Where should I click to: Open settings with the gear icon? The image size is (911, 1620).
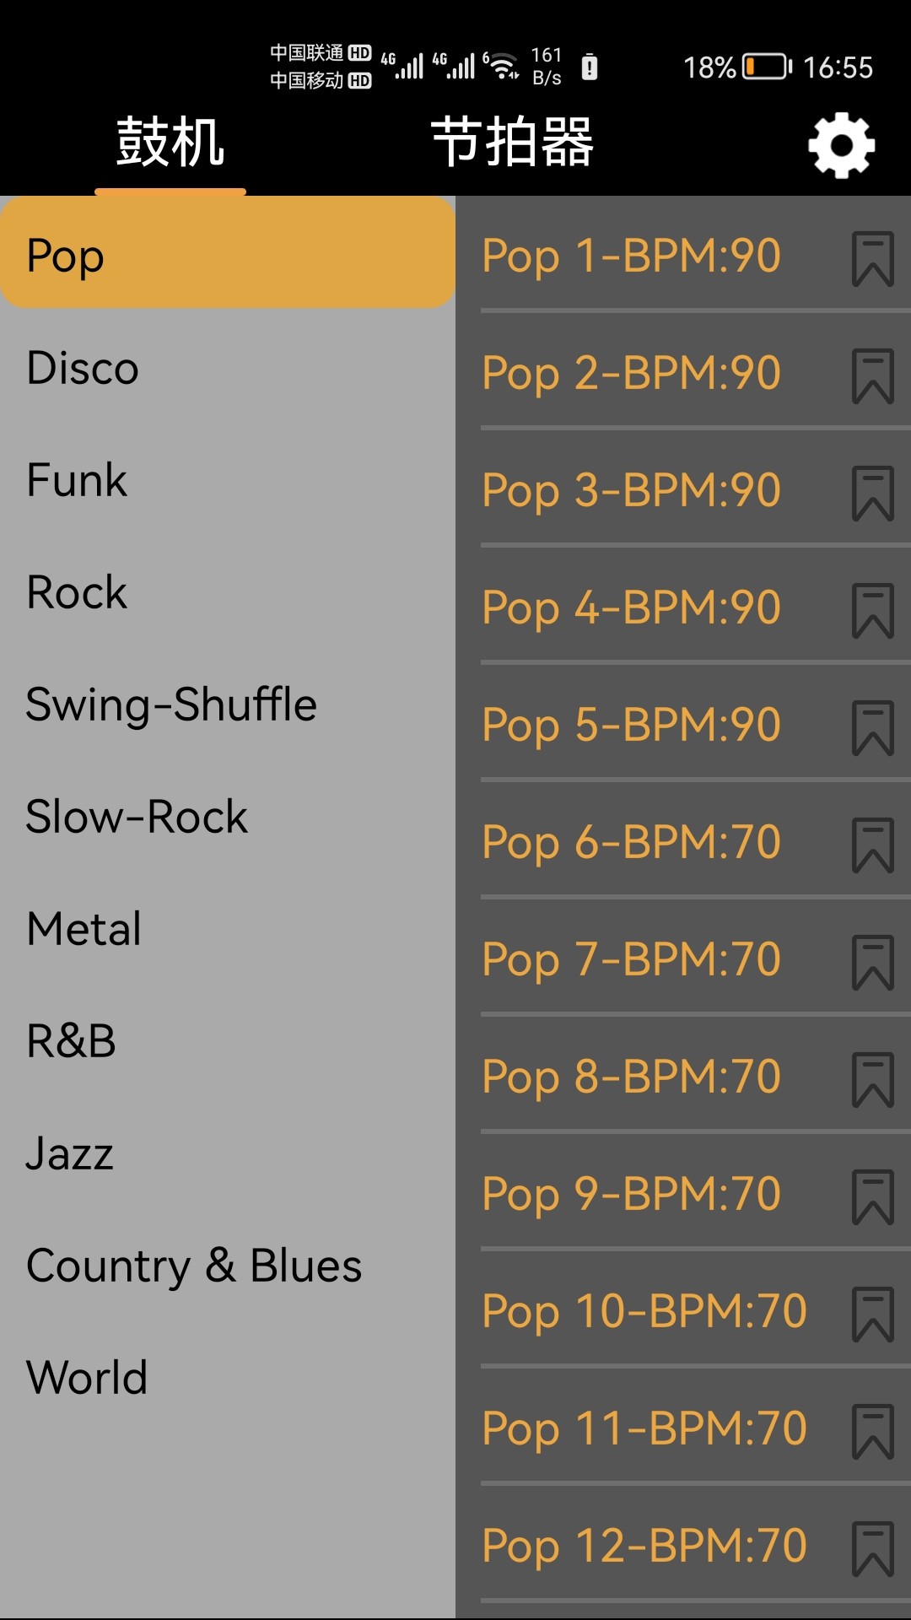(841, 145)
